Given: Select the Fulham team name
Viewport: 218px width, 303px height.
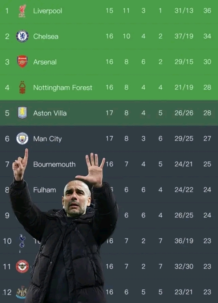Looking at the screenshot, I should 45,190.
